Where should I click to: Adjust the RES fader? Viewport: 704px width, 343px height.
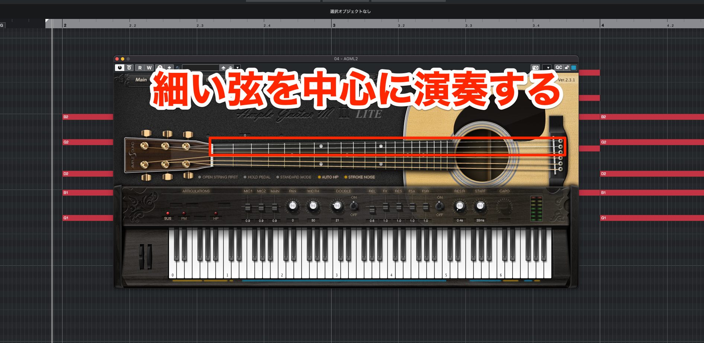(399, 207)
